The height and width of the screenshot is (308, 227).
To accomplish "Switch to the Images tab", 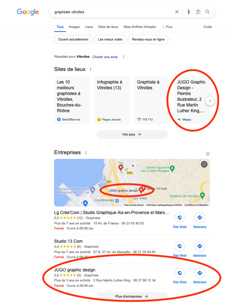I will [74, 27].
